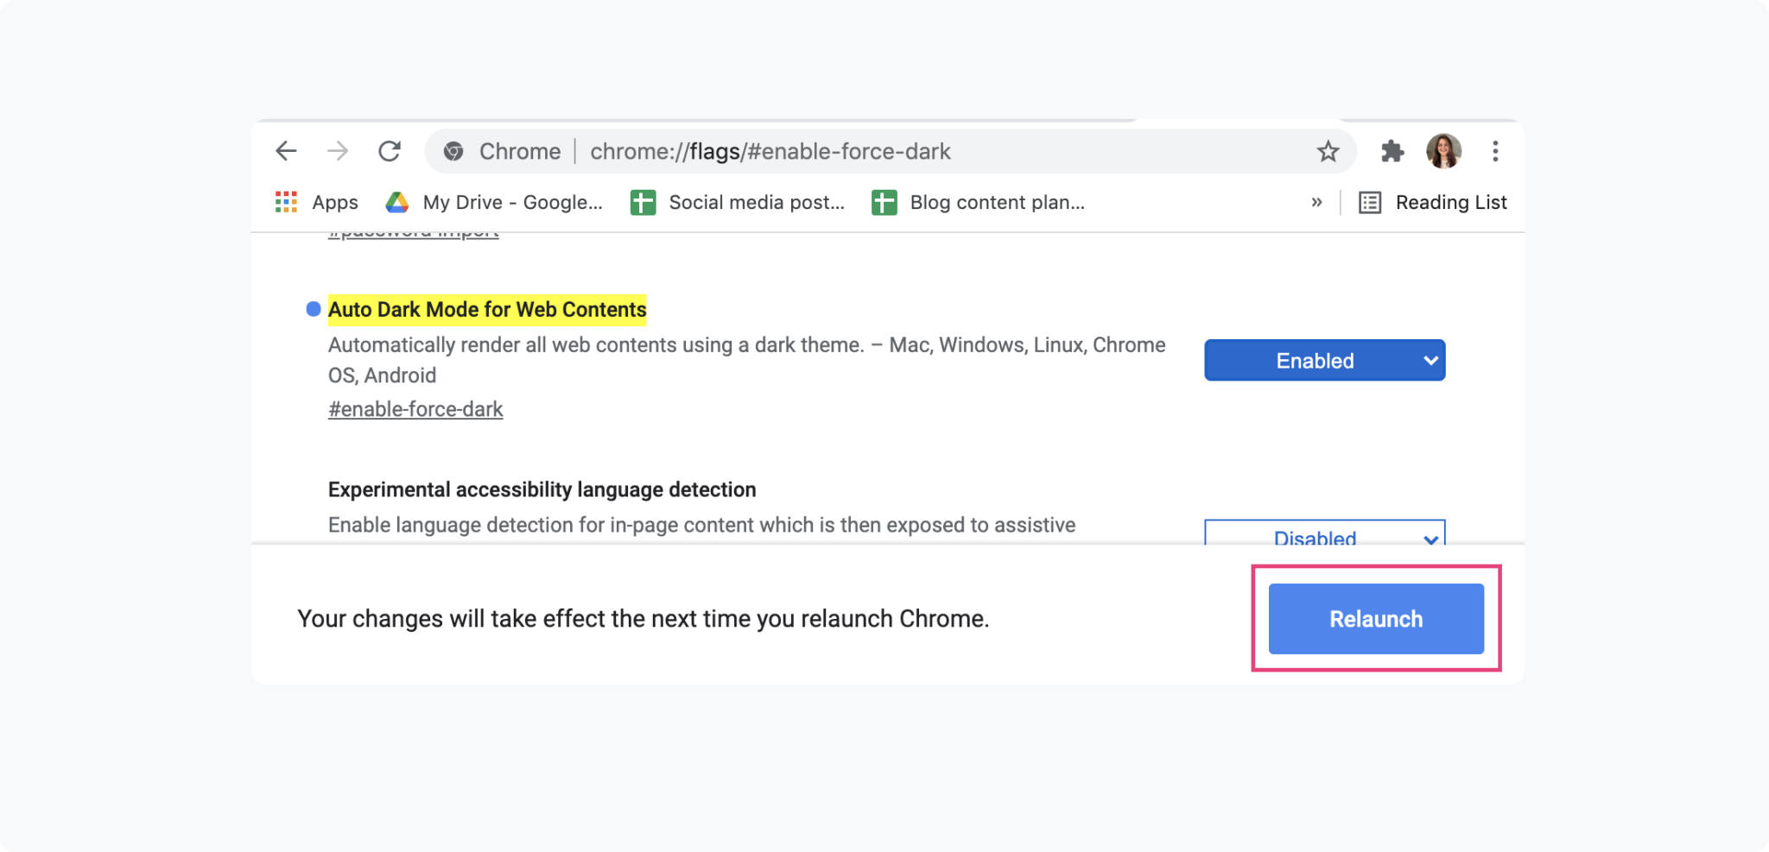Open Chrome's three-dot menu
The image size is (1769, 852).
[1495, 152]
